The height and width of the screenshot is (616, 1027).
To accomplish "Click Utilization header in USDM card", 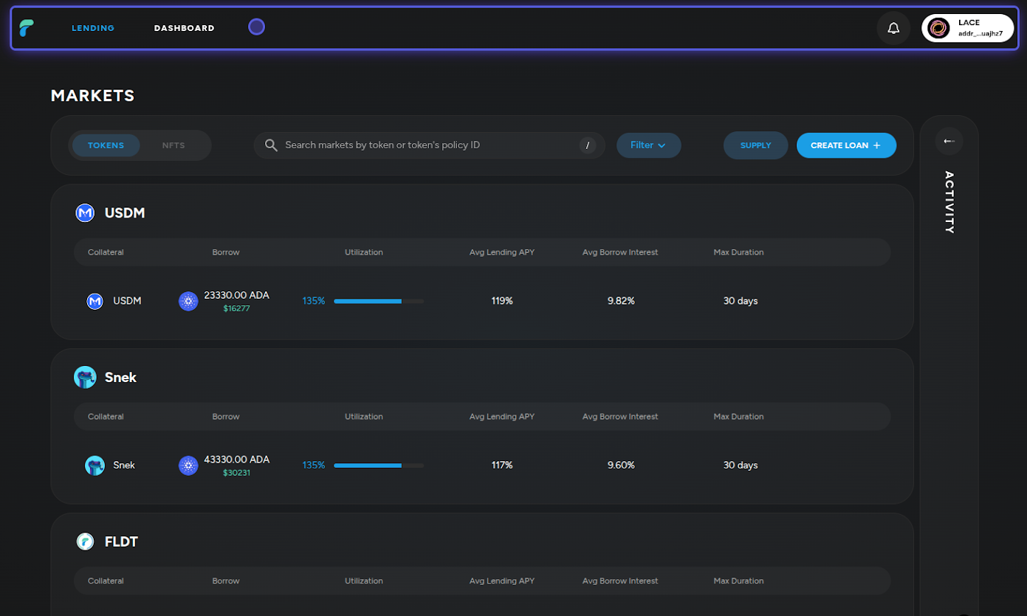I will tap(364, 252).
